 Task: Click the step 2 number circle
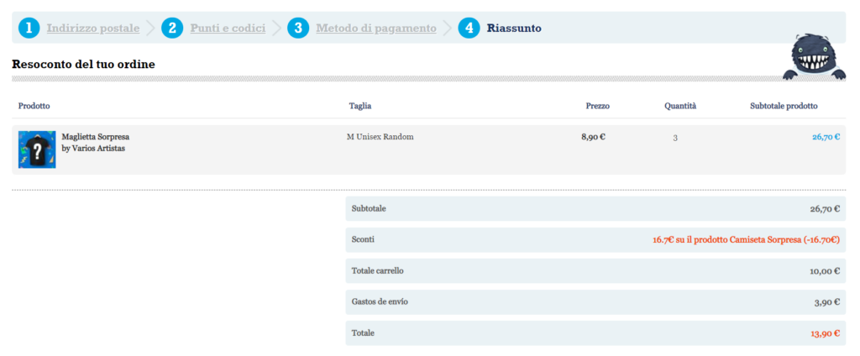coord(172,28)
